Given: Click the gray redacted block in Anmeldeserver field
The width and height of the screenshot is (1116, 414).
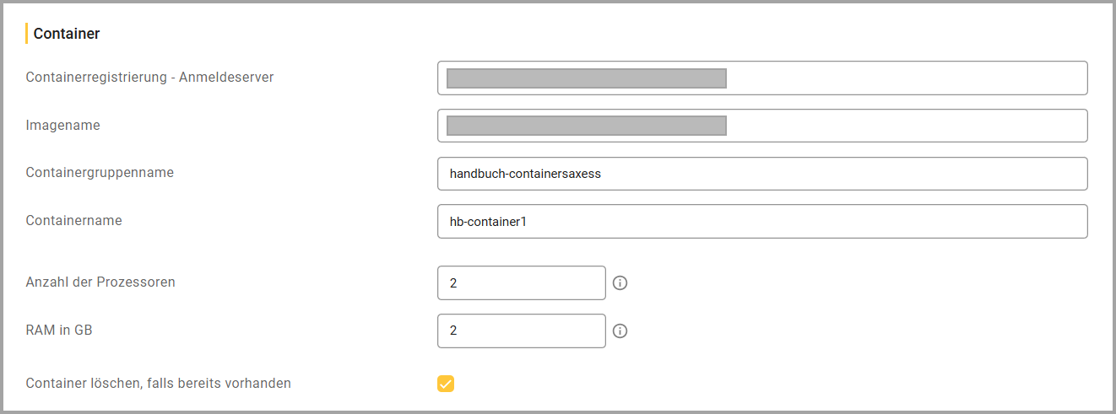Looking at the screenshot, I should (586, 78).
